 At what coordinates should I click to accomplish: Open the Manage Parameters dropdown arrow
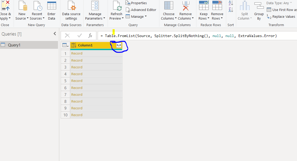(x=104, y=18)
